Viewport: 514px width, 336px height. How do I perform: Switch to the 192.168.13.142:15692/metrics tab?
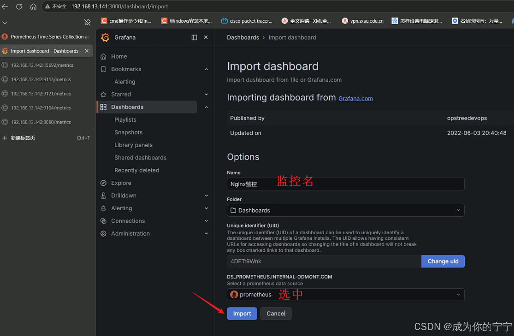pyautogui.click(x=46, y=65)
